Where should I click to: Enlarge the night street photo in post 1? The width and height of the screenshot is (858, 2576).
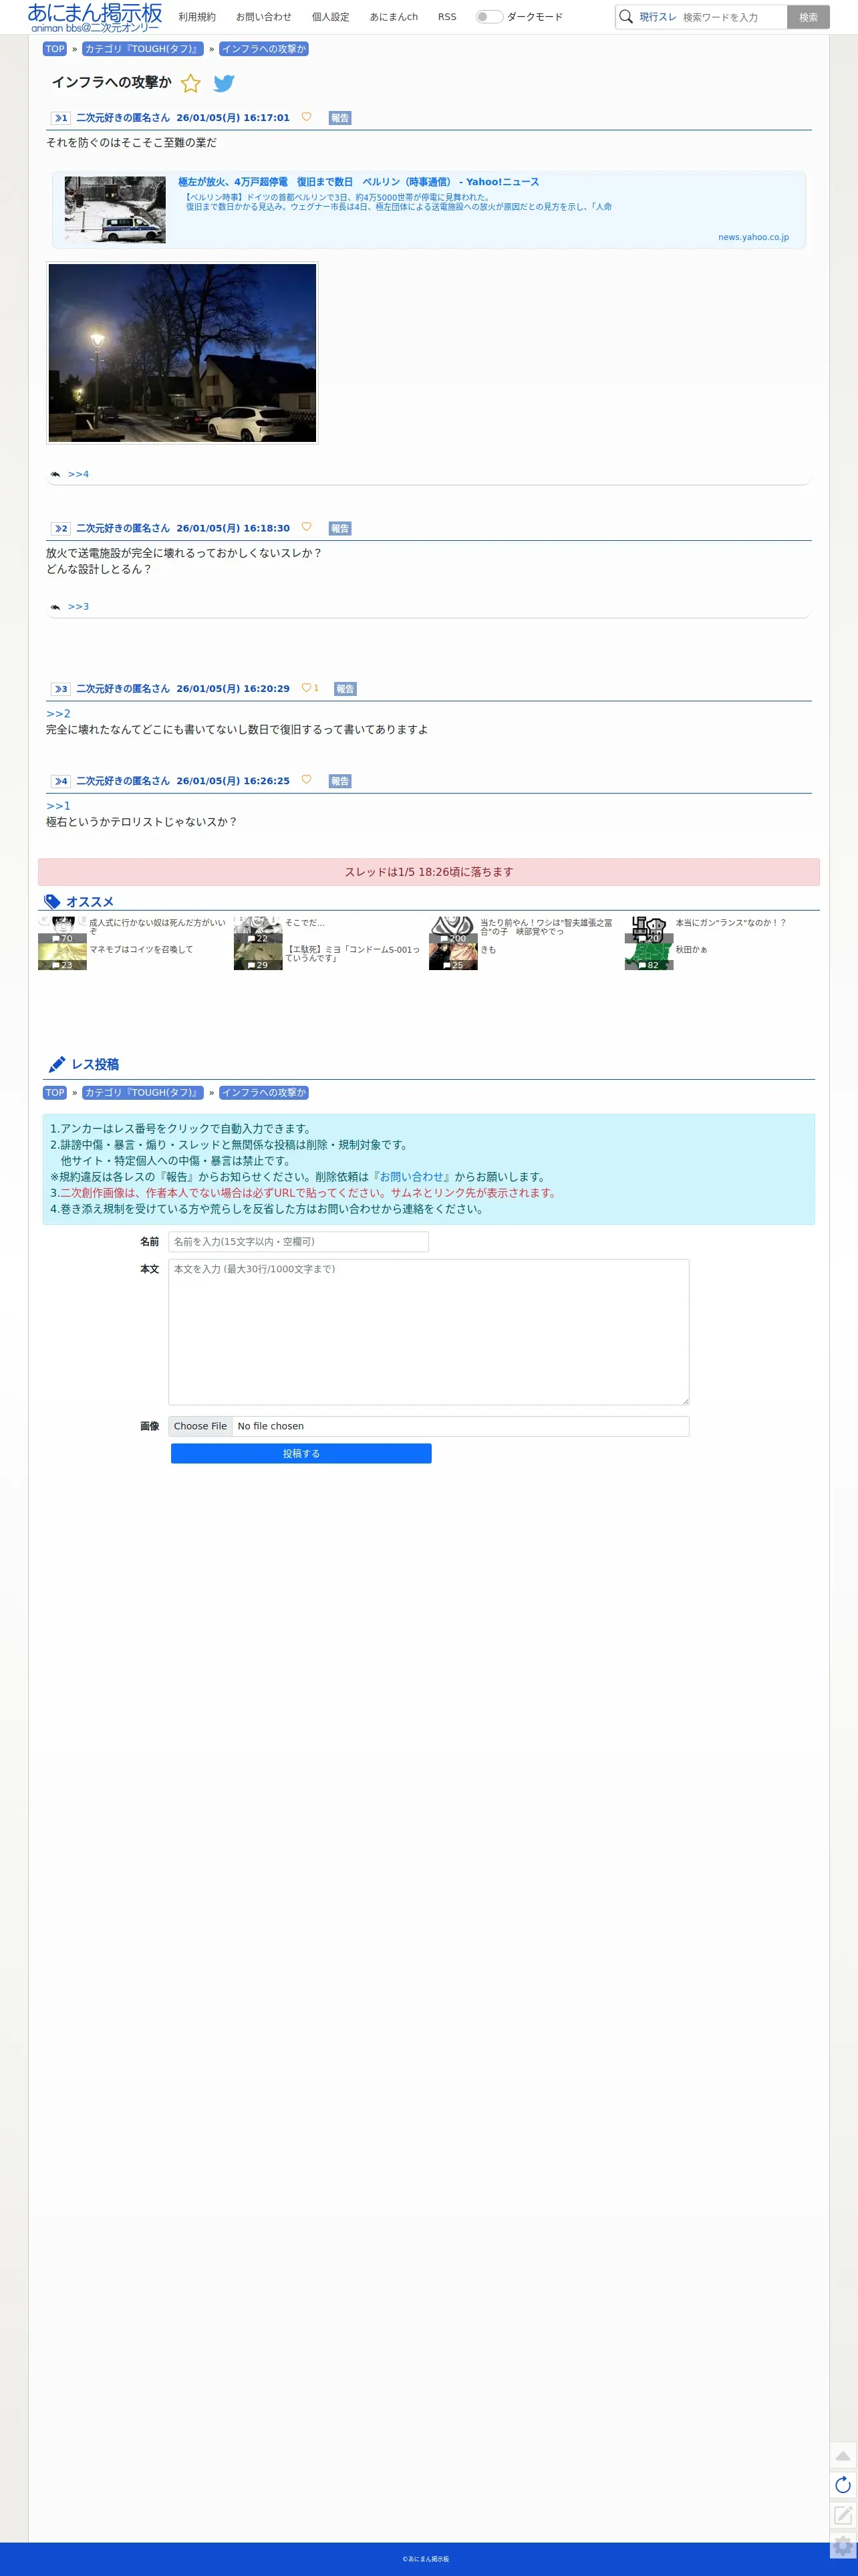(x=182, y=353)
